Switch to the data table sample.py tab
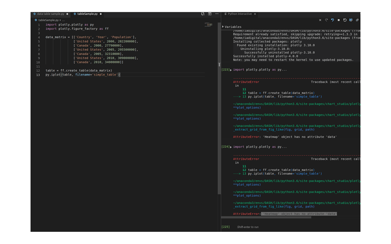The width and height of the screenshot is (391, 244). pyautogui.click(x=51, y=14)
